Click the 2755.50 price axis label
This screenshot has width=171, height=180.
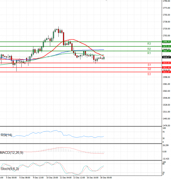[166, 15]
